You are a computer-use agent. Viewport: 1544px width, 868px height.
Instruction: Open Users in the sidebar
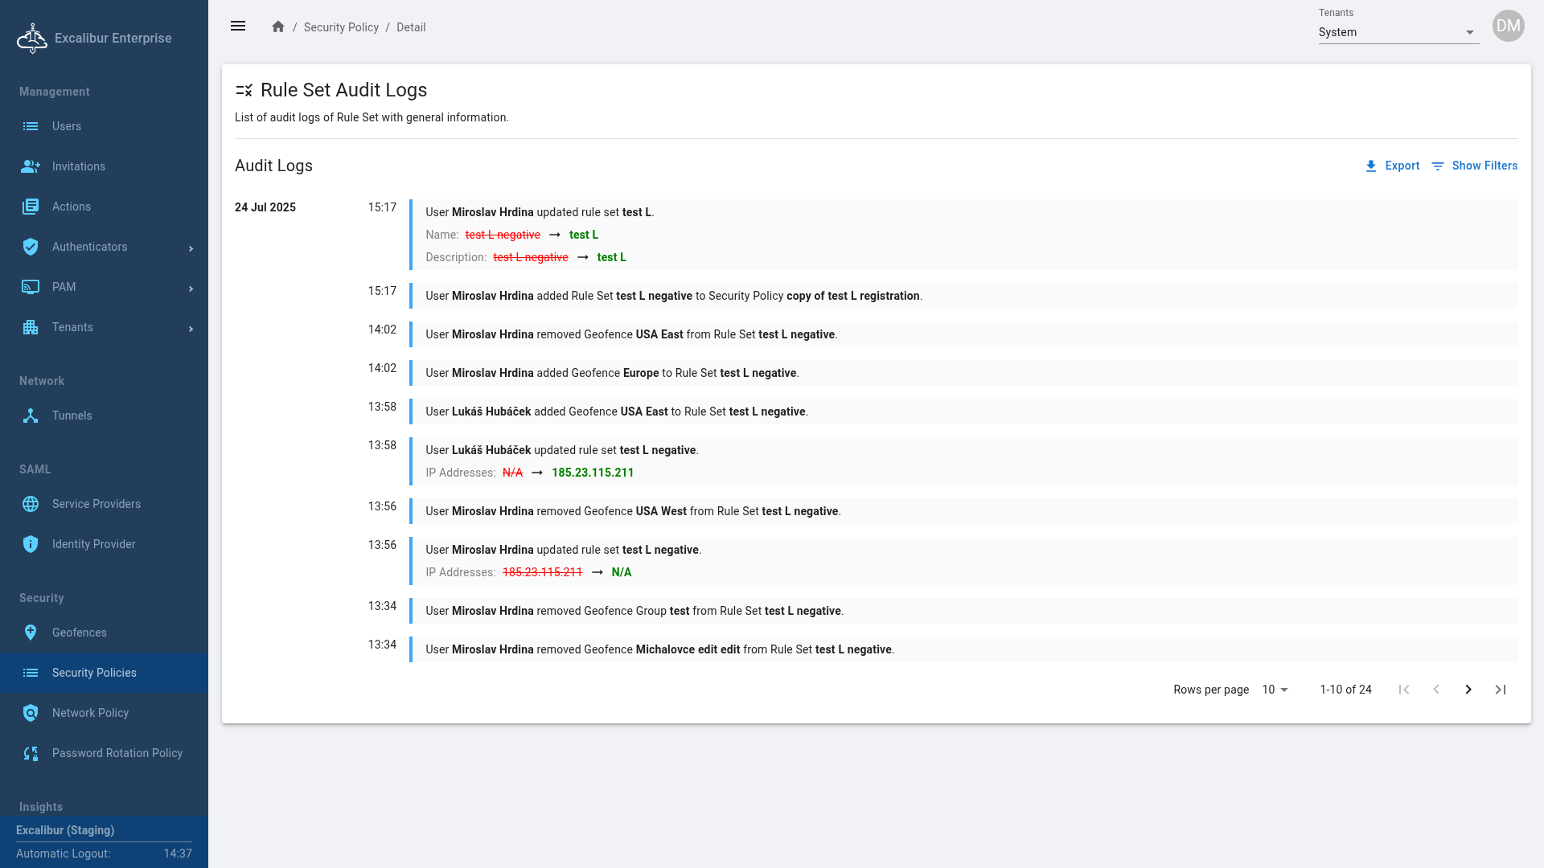click(x=67, y=126)
